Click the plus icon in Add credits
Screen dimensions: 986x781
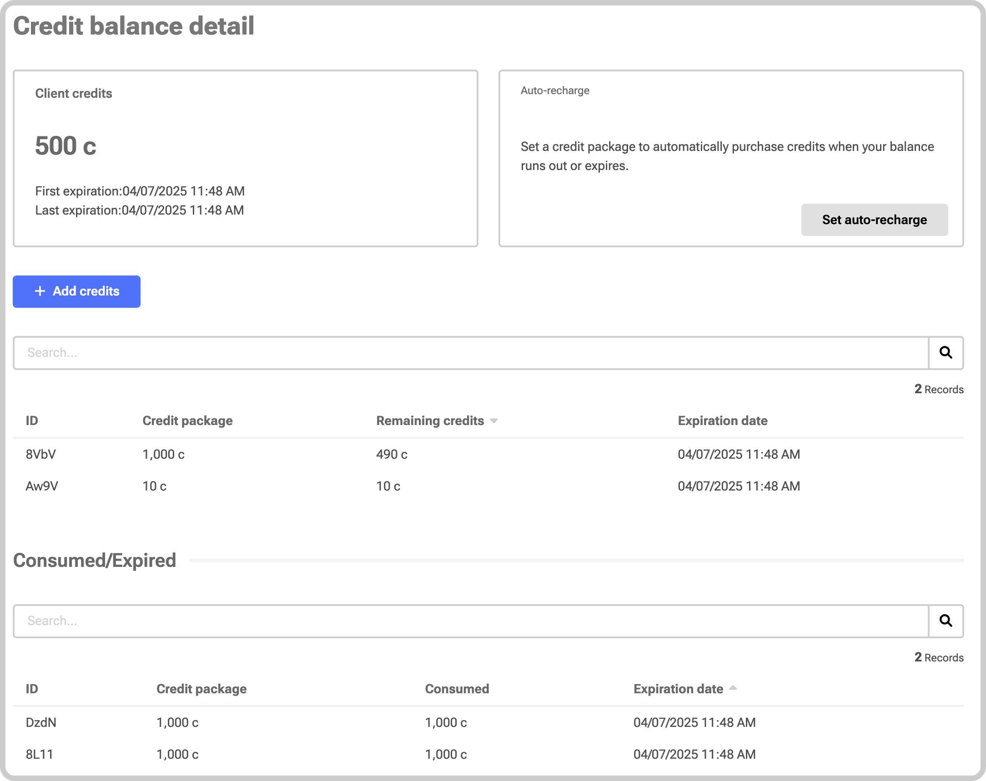tap(40, 291)
